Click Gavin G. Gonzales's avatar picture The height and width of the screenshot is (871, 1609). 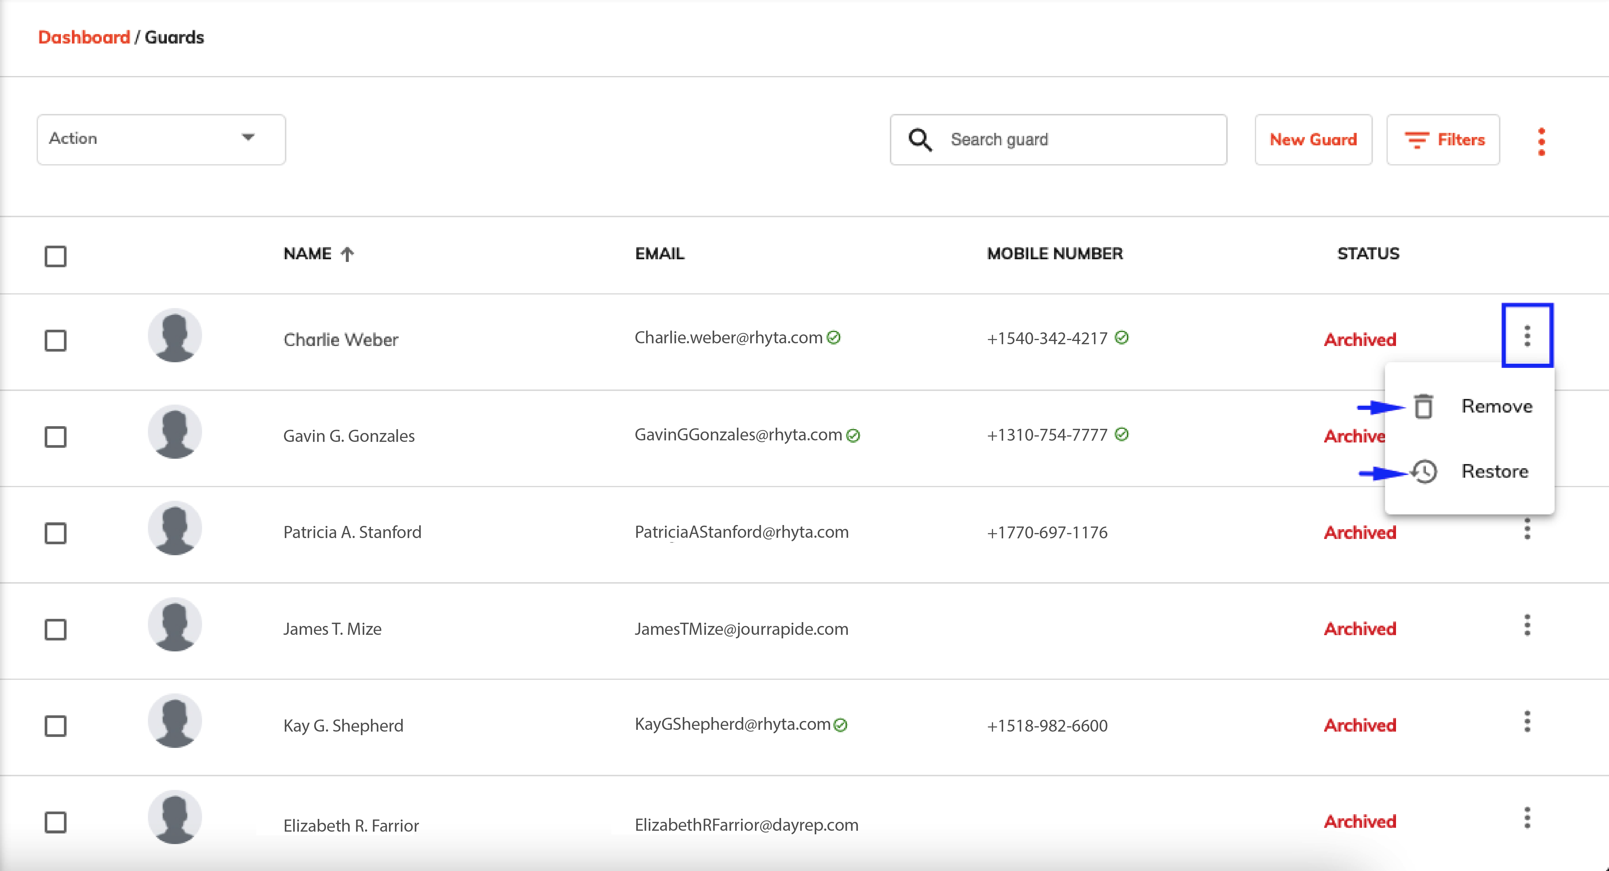(175, 432)
